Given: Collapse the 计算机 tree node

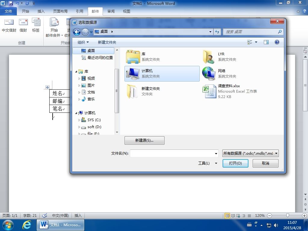Looking at the screenshot, I should [x=76, y=113].
